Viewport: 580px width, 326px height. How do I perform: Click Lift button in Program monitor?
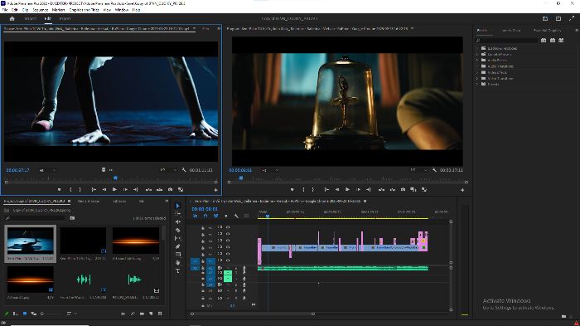[381, 190]
